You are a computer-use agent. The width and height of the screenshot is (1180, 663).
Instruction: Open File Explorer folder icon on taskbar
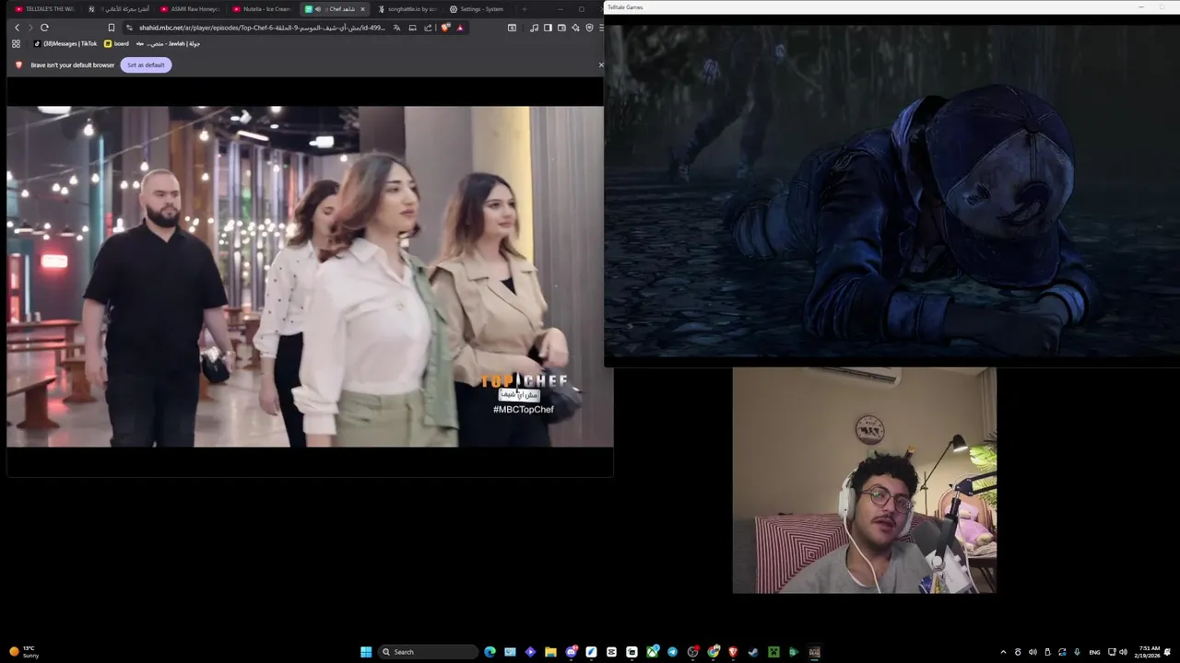(x=550, y=652)
